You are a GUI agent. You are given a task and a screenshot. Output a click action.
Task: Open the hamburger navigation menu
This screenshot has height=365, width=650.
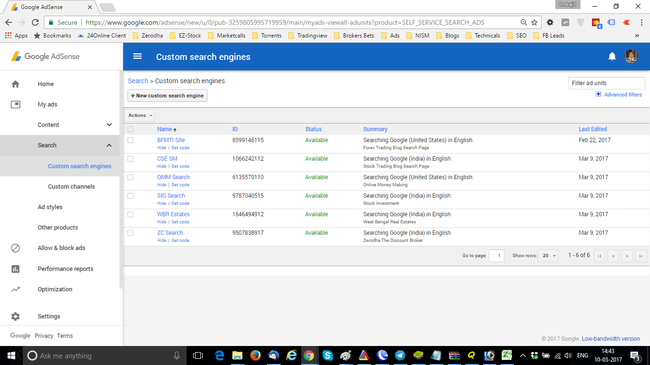tap(138, 57)
